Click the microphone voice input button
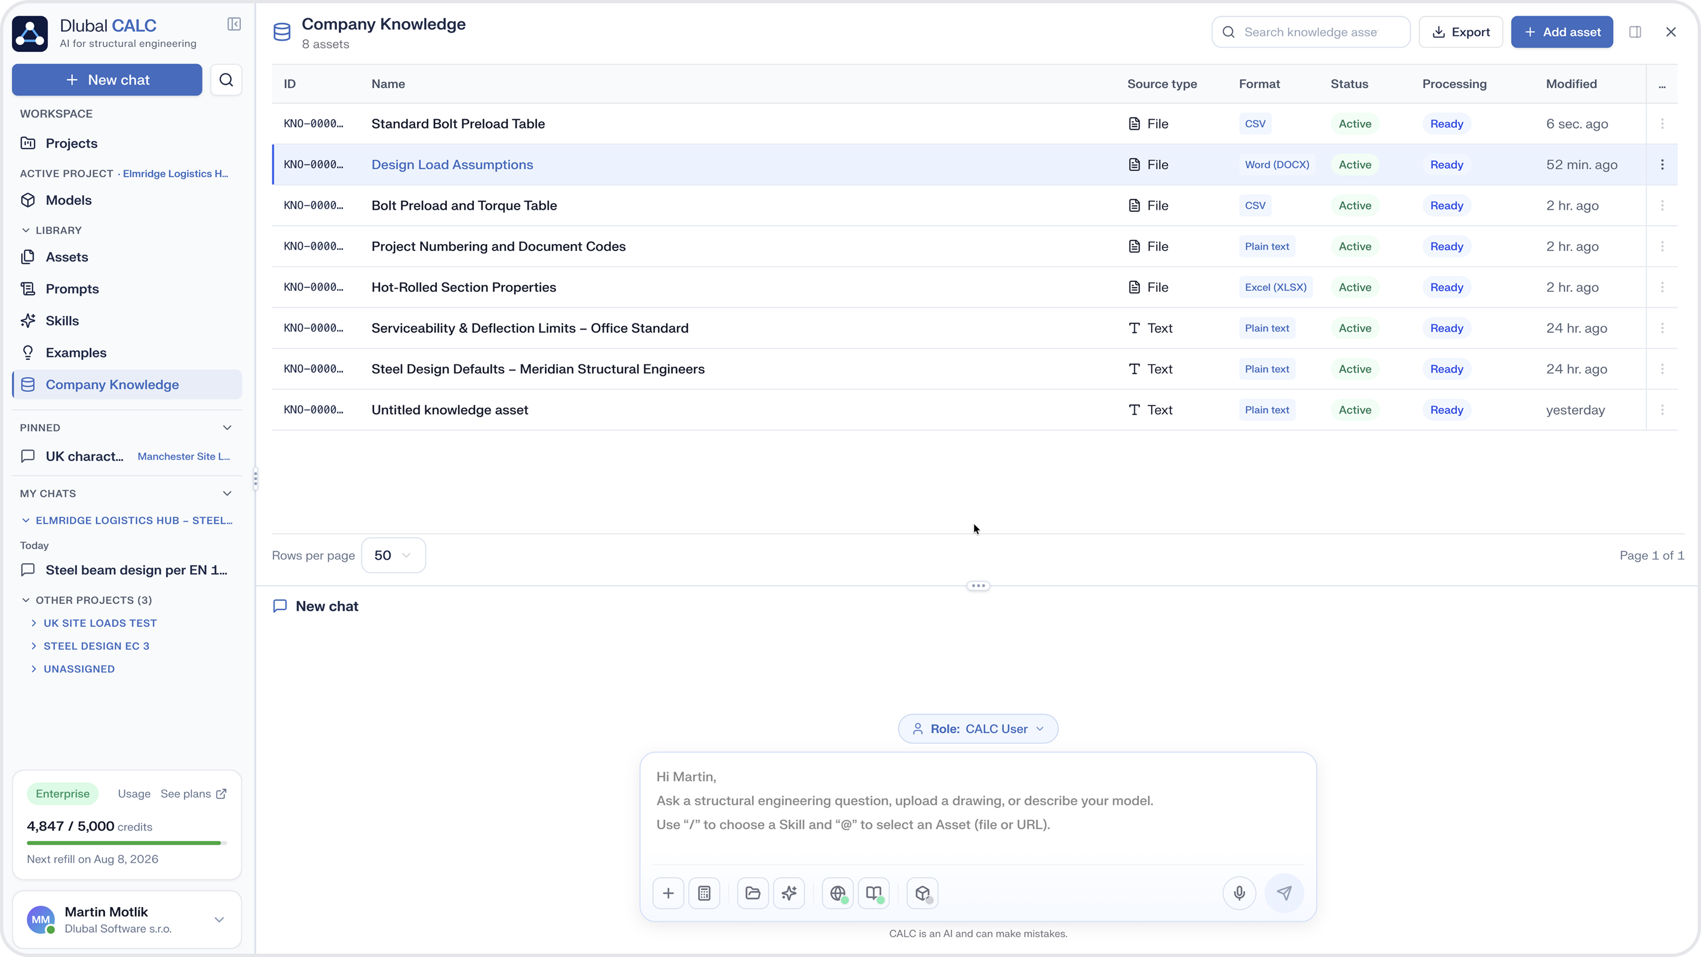1701x957 pixels. click(x=1239, y=893)
